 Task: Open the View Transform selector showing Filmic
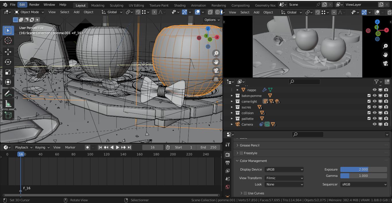click(284, 178)
